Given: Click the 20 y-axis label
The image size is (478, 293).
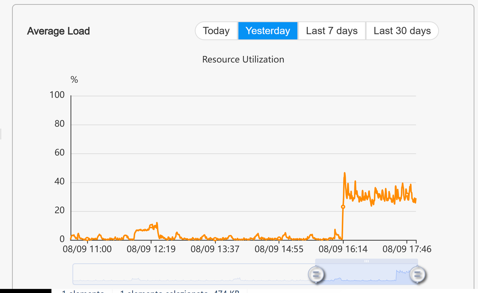Looking at the screenshot, I should tap(60, 211).
